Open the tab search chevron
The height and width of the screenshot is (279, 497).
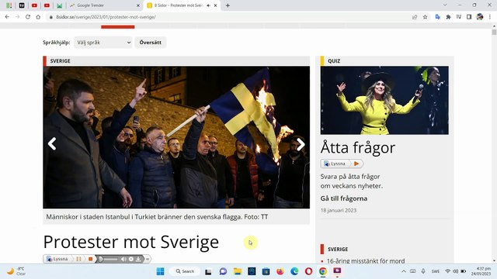click(x=445, y=5)
